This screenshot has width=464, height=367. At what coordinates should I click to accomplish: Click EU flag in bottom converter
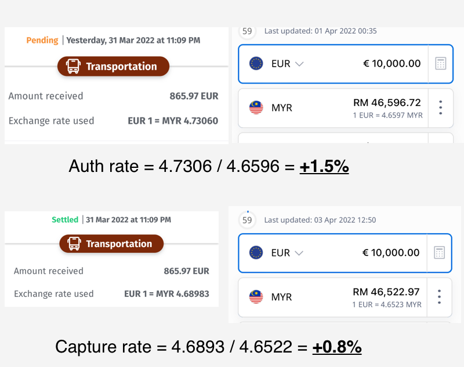point(256,252)
